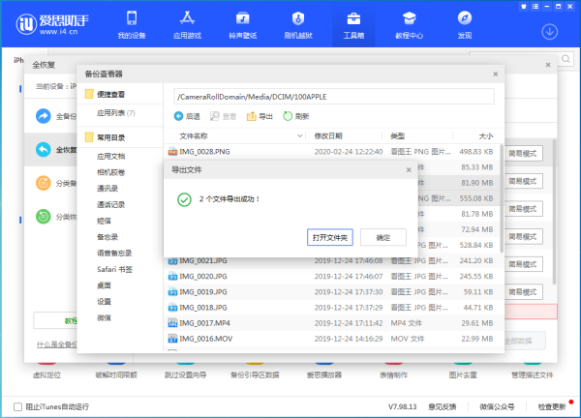Click the download arrow icon
Viewport: 581px width, 418px height.
[550, 31]
